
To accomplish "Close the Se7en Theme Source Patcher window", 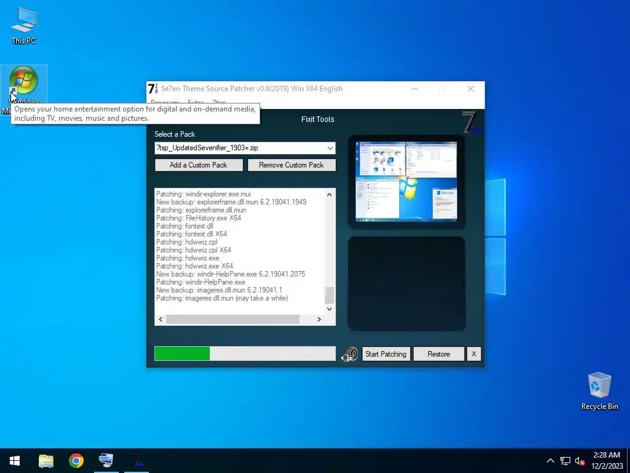I will (471, 89).
